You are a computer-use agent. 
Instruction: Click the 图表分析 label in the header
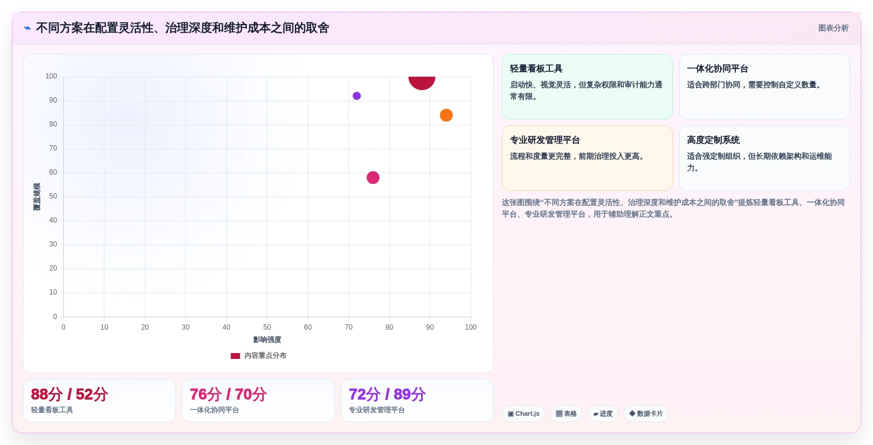click(833, 28)
